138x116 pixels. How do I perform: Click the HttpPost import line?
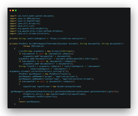[36, 31]
